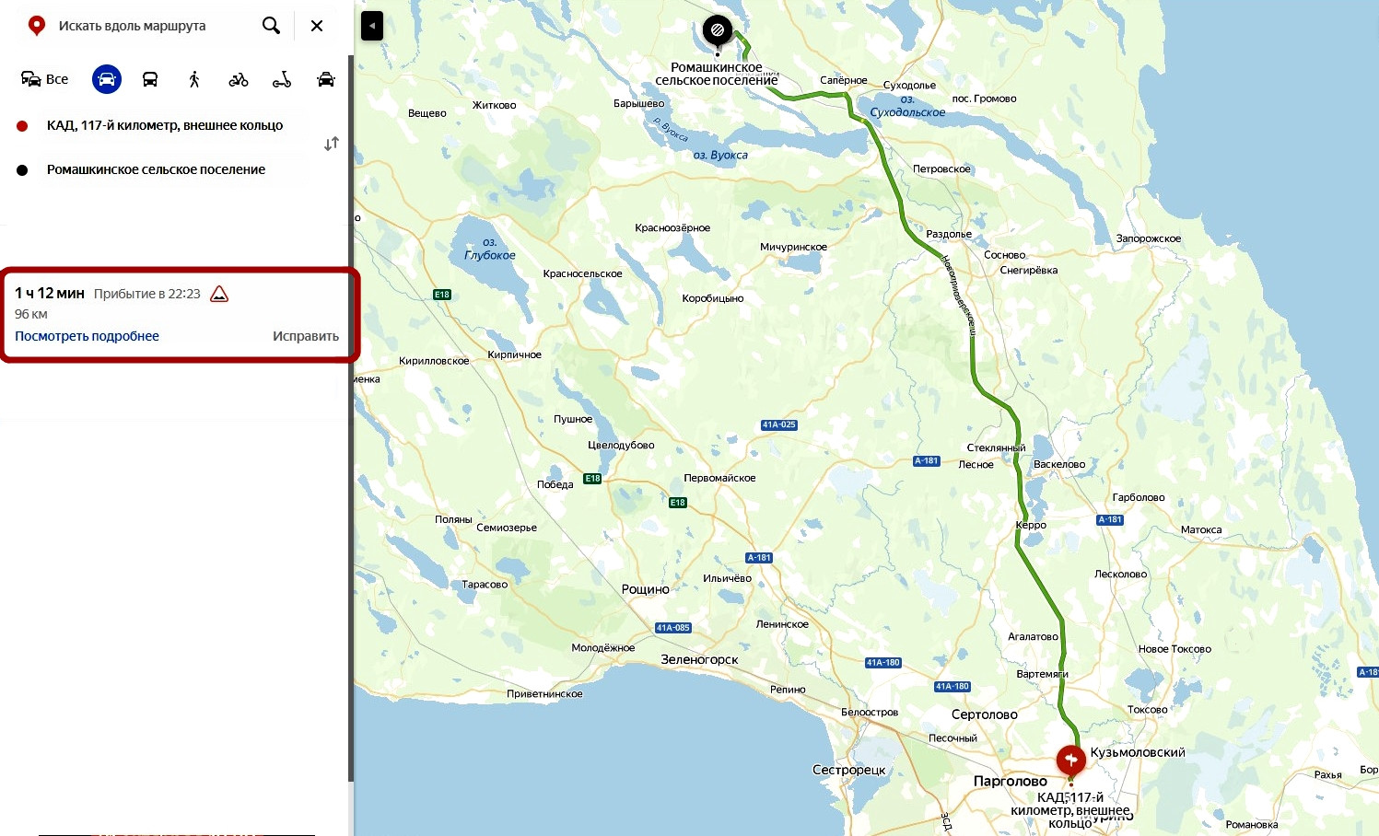Click the 'Мичуринское' map label
This screenshot has width=1379, height=836.
coord(794,247)
